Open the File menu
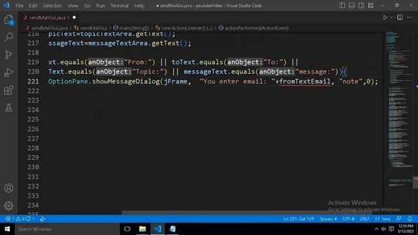Screen dimensions: 418x235 click(19, 6)
